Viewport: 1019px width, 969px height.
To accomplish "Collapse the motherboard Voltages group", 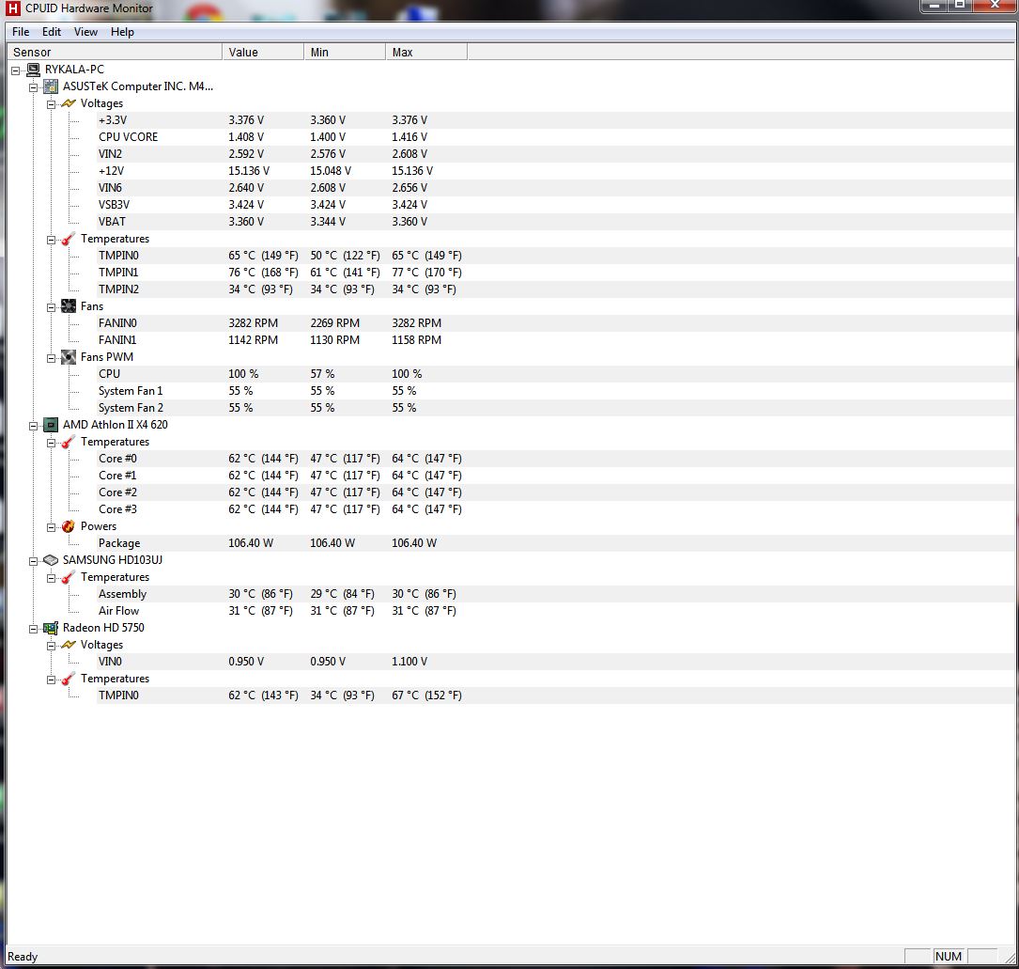I will (51, 104).
